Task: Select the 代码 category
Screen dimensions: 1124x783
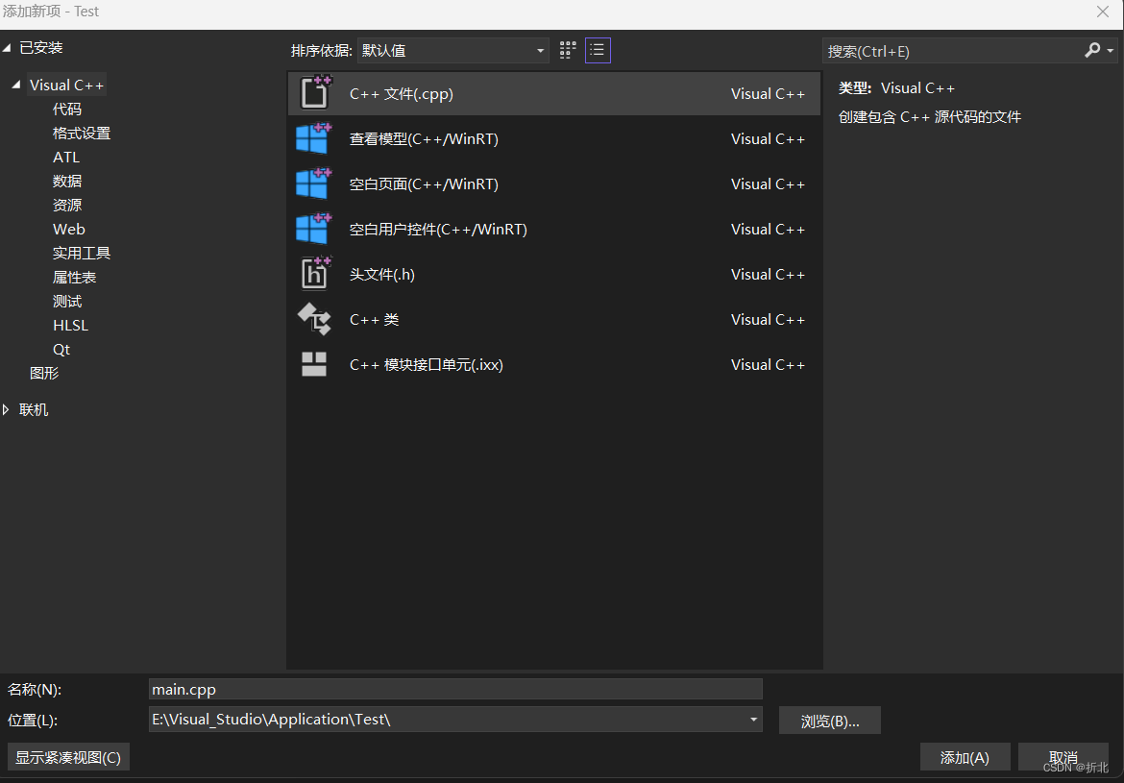Action: click(x=67, y=109)
